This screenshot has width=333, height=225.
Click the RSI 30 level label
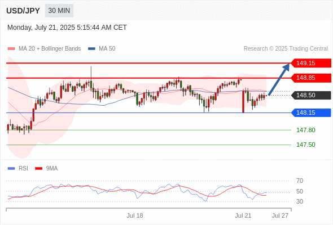point(300,201)
